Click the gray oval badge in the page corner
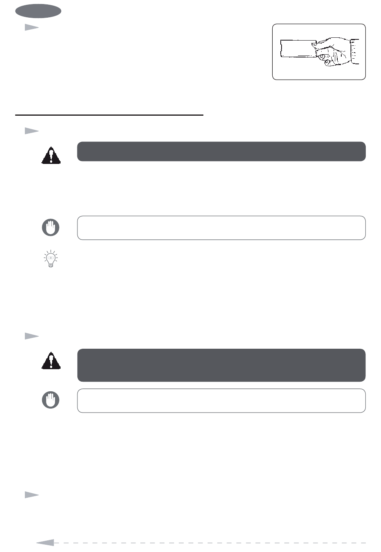The height and width of the screenshot is (552, 381). [38, 11]
